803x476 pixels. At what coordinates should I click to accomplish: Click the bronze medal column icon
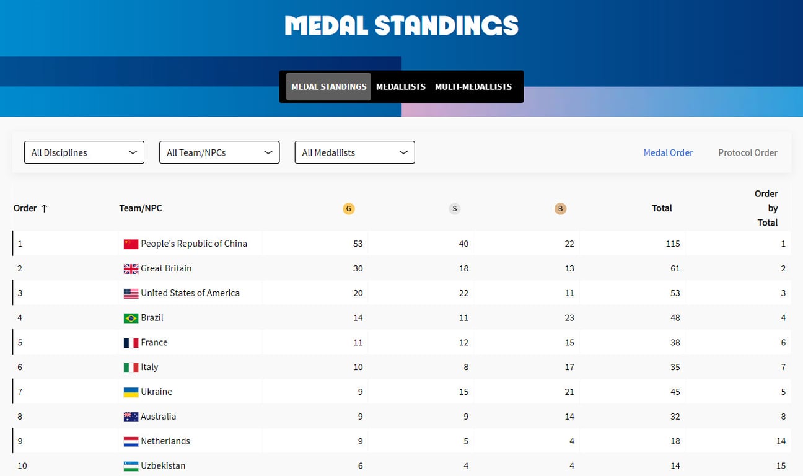pos(560,209)
